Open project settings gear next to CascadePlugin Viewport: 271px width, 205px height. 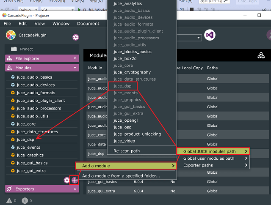pos(75,37)
